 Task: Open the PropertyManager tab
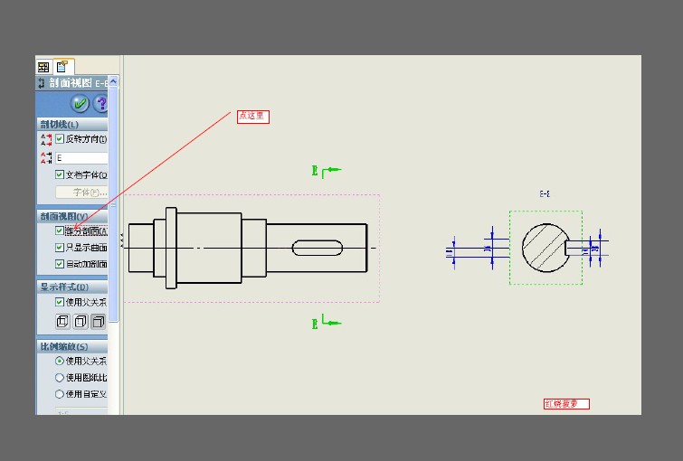pos(62,67)
